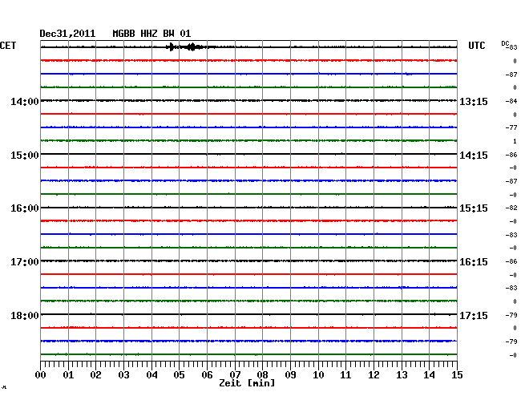Click the 08 minute axis label
Viewport: 521px width, 396px height.
point(262,375)
